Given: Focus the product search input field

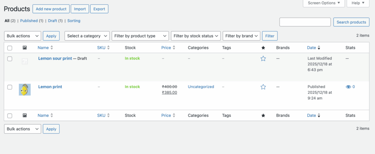Looking at the screenshot, I should pos(305,22).
